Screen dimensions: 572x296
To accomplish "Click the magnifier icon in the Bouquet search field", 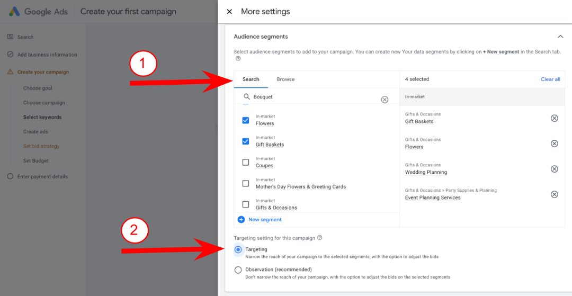I will pyautogui.click(x=247, y=96).
